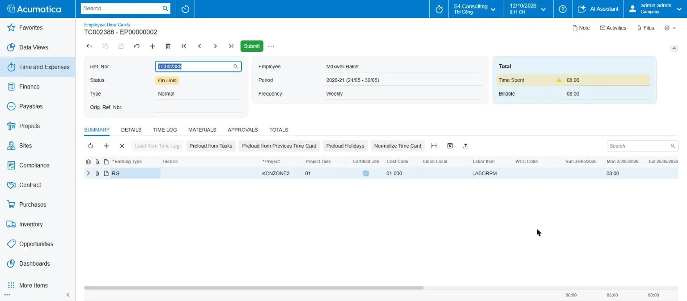Screen dimensions: 687x301
Task: Open the S4 Consulting tenant dropdown
Action: (x=475, y=9)
